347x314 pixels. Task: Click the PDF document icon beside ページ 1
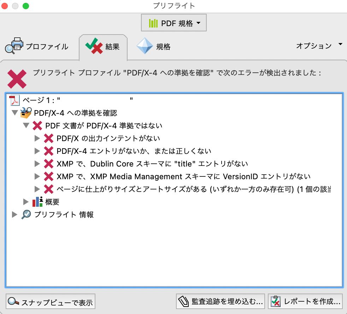point(14,100)
